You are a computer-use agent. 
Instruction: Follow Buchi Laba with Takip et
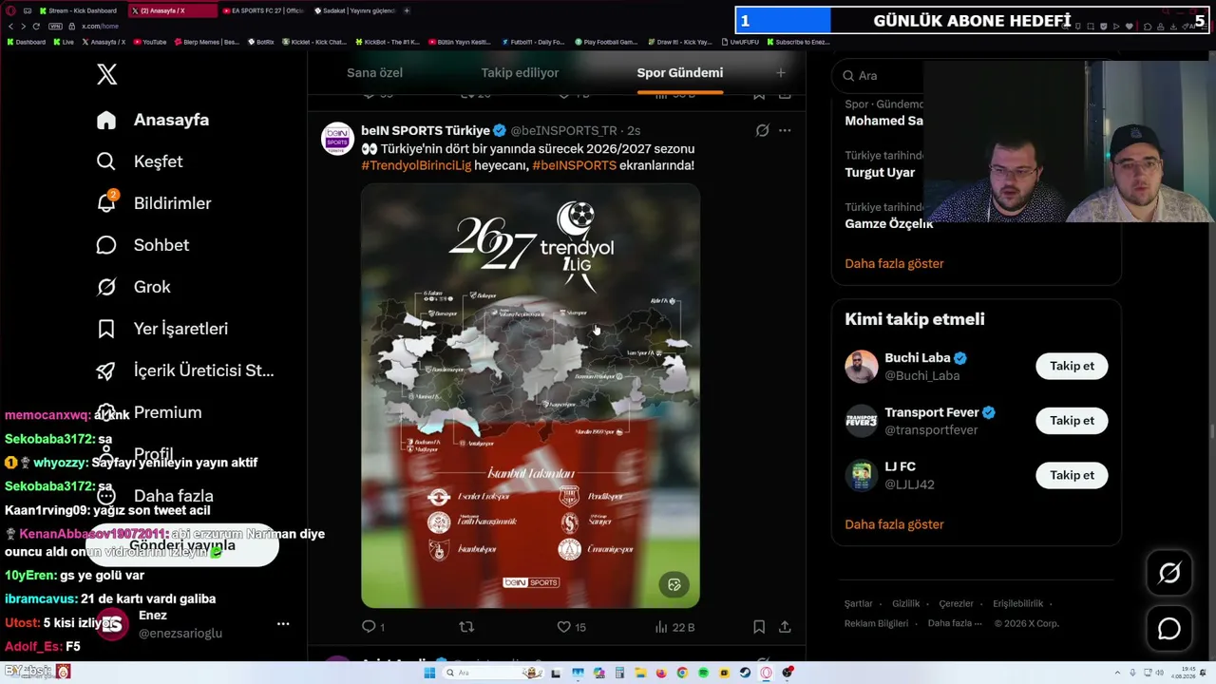click(x=1072, y=366)
